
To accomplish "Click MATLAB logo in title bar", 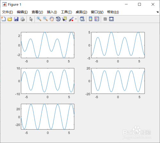I will (x=4, y=4).
